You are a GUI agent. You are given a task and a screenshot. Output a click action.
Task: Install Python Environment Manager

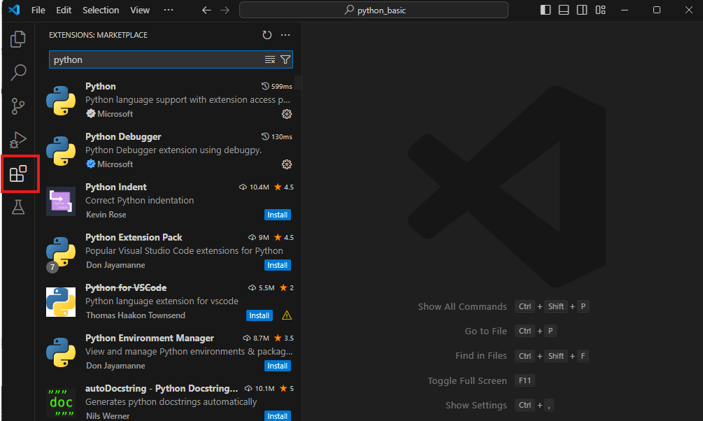point(278,366)
